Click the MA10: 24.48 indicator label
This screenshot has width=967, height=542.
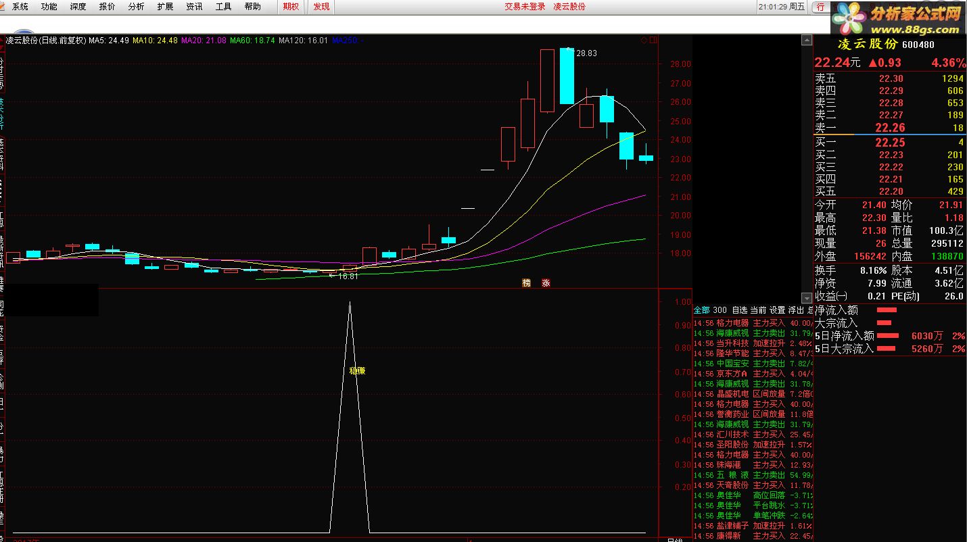(x=155, y=41)
